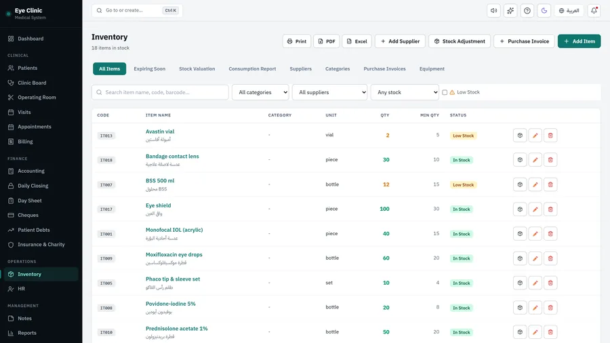Edit the Prednisolone acetate 1% item
610x343 pixels.
[x=535, y=332]
